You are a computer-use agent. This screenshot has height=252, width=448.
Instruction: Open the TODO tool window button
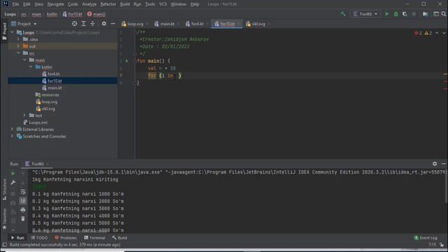[x=39, y=237]
